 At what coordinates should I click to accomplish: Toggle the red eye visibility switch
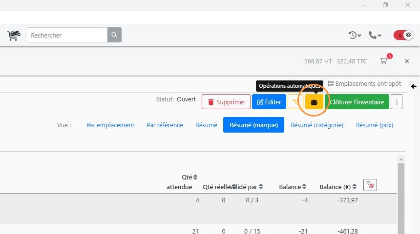(x=403, y=35)
